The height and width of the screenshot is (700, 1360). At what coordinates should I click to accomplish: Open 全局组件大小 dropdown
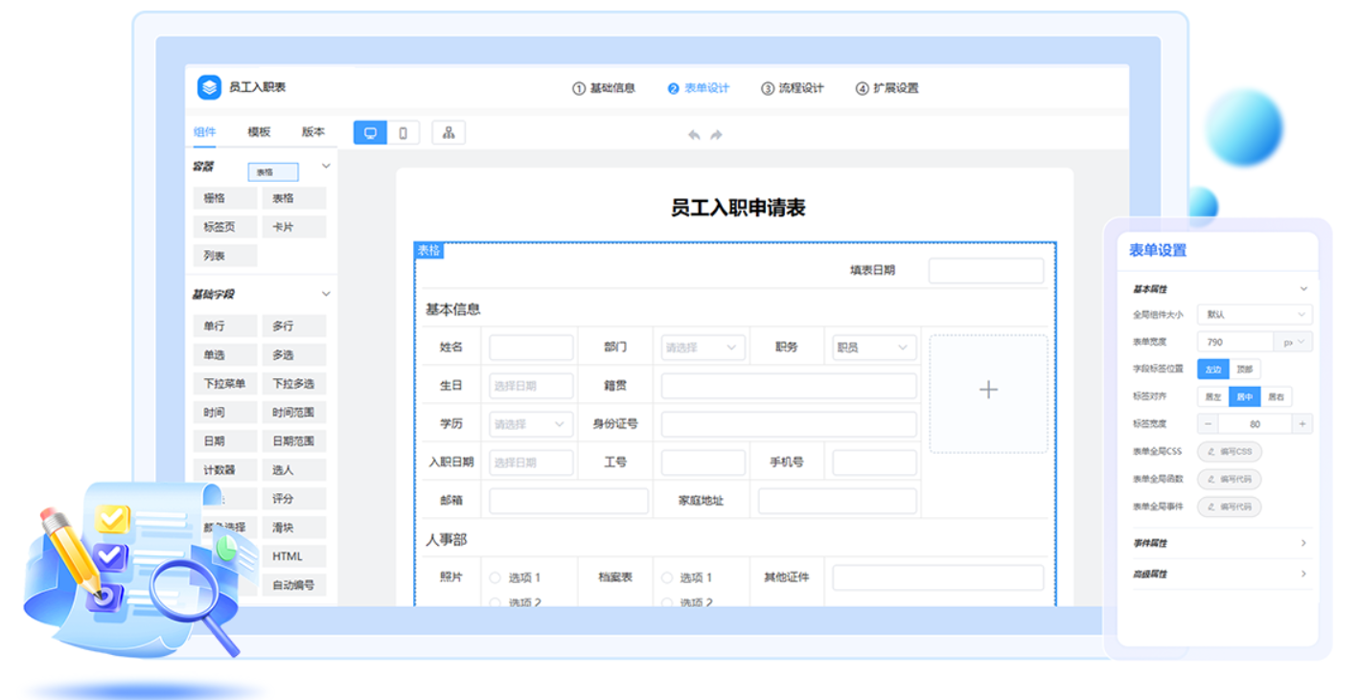[x=1254, y=314]
